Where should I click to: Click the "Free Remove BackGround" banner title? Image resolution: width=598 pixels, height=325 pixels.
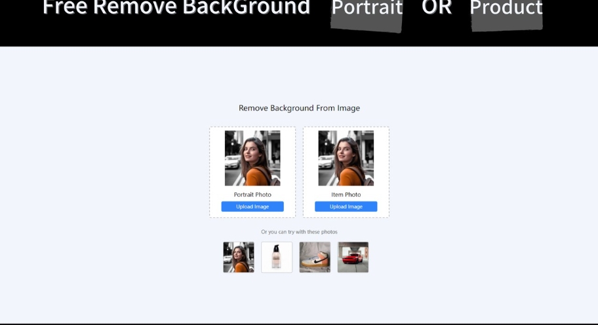[176, 8]
